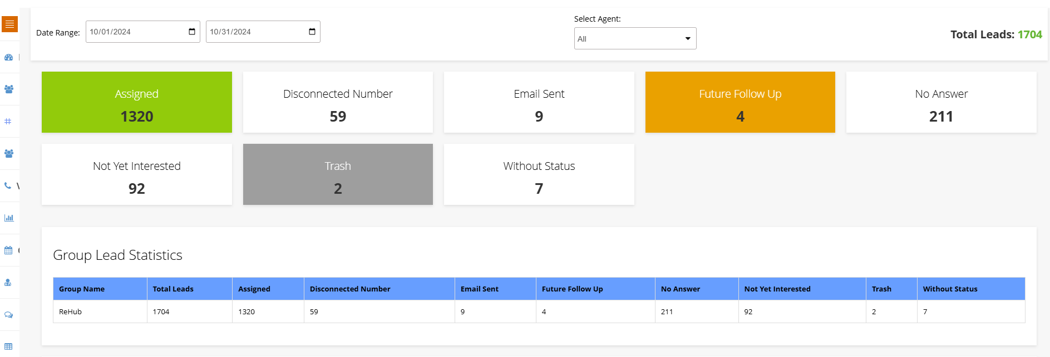1050x357 pixels.
Task: Open the orange Future Follow Up card
Action: coord(740,102)
